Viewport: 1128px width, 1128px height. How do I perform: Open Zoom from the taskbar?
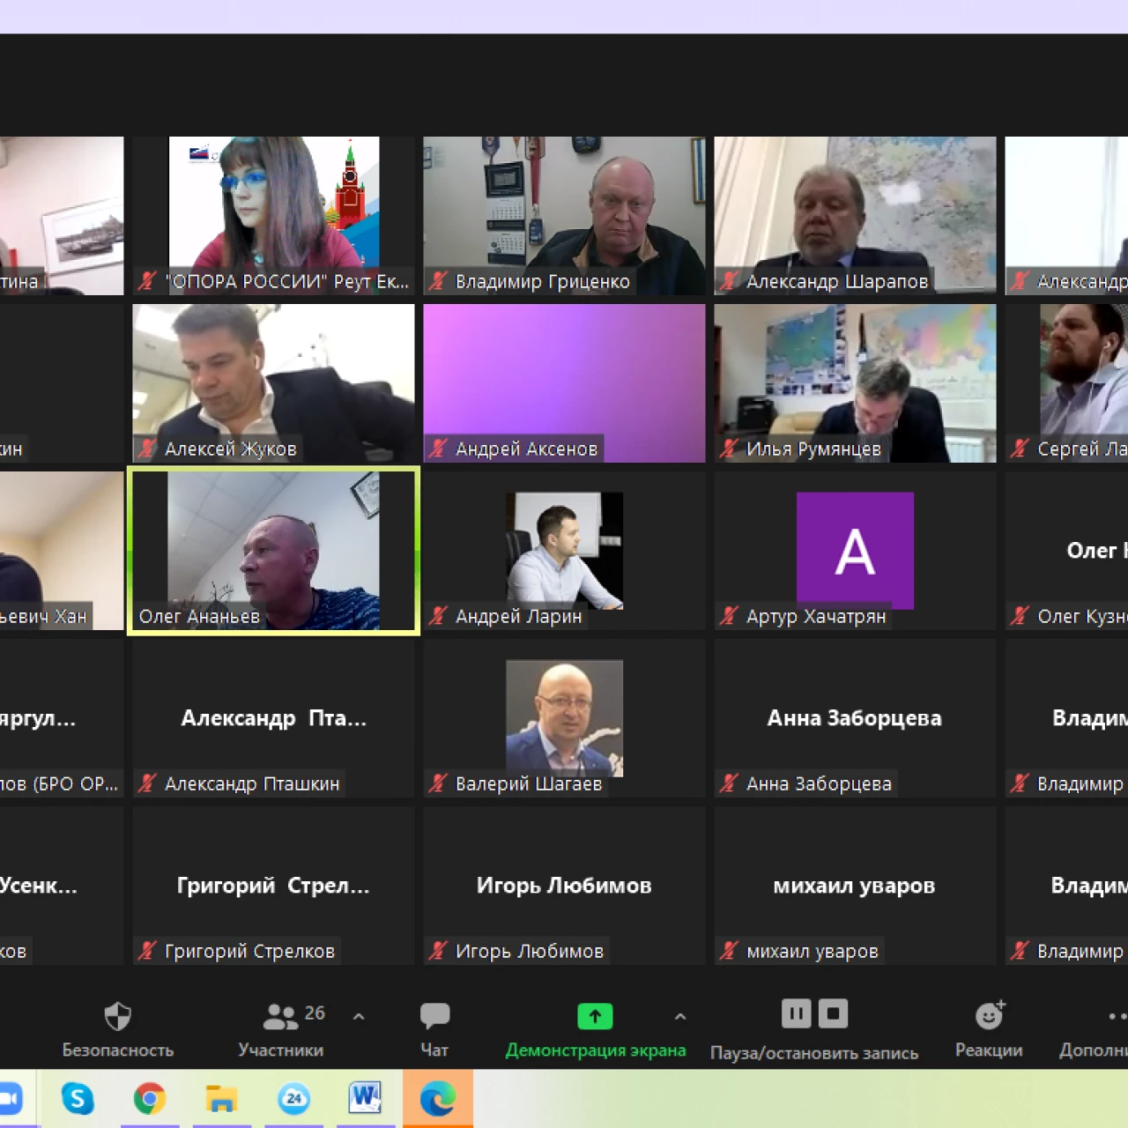click(x=9, y=1098)
